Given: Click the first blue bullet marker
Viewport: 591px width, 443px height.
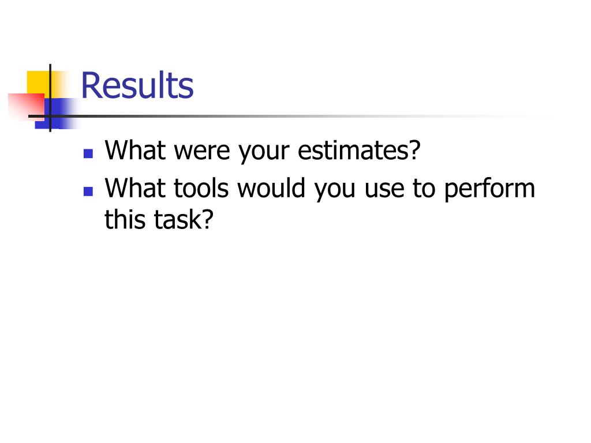Looking at the screenshot, I should [88, 153].
